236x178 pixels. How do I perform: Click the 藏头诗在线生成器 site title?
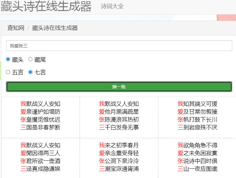click(x=46, y=6)
